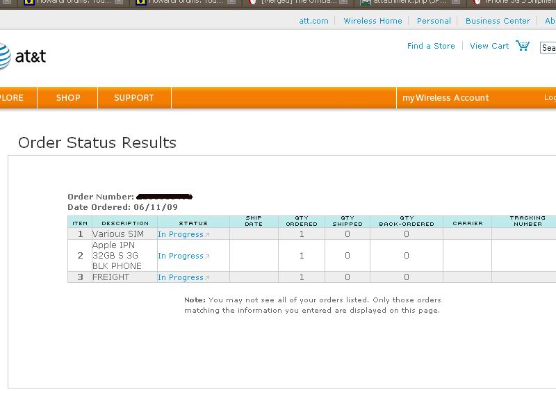The width and height of the screenshot is (556, 417).
Task: Click the QTY BACK-ORDERED column header
Action: pyautogui.click(x=407, y=221)
